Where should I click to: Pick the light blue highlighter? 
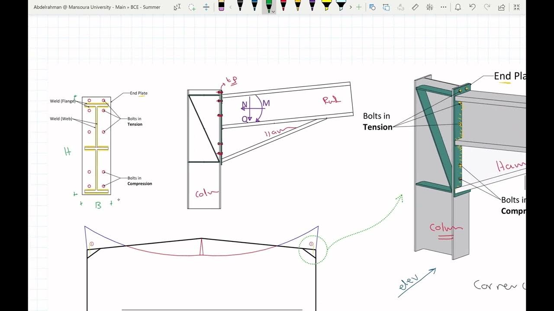tap(341, 6)
